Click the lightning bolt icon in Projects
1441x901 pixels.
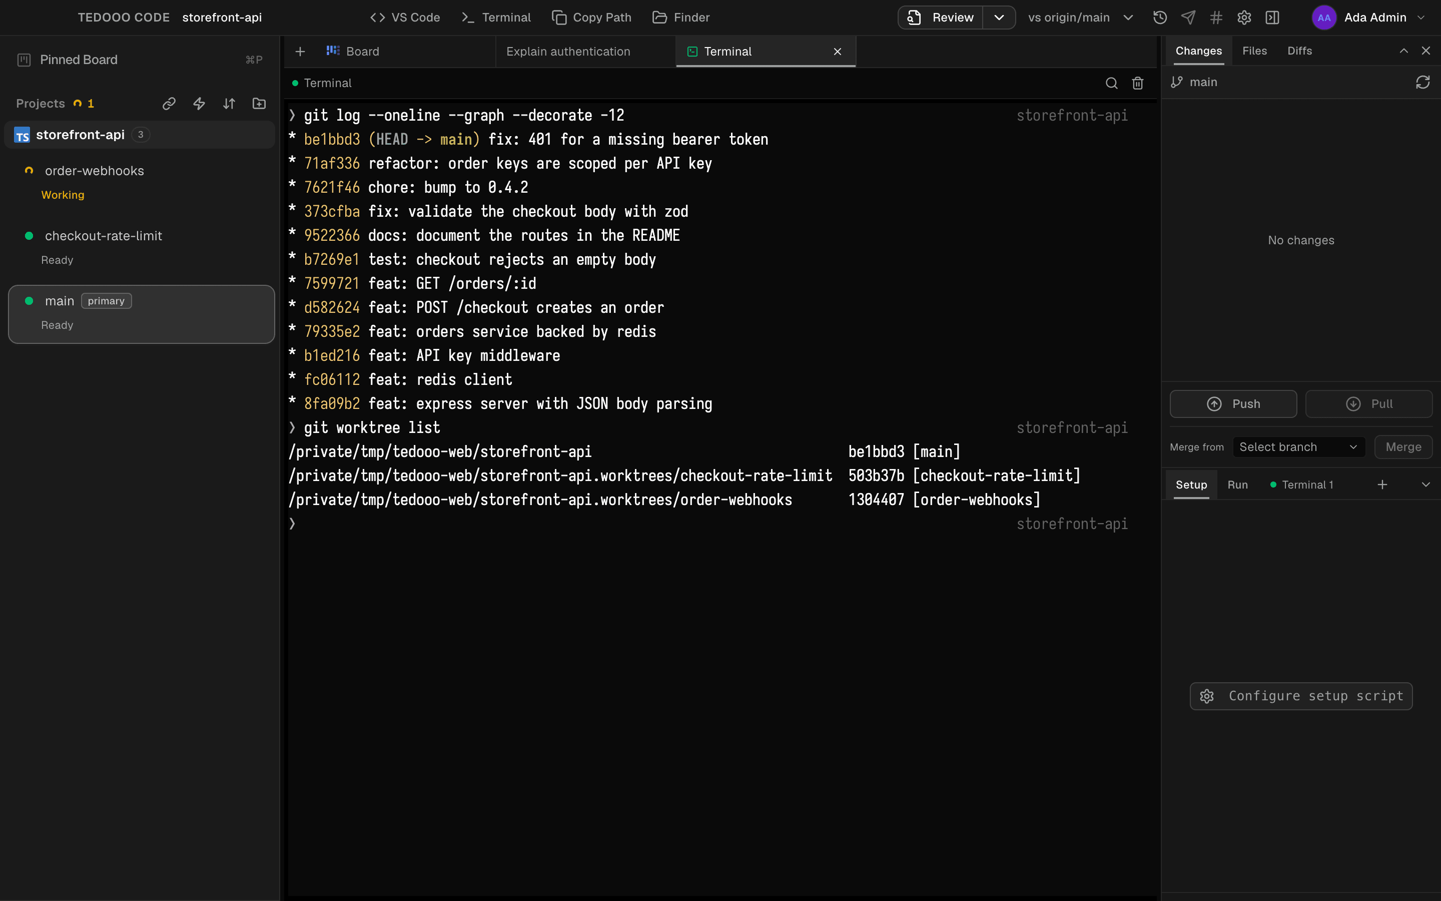tap(199, 104)
